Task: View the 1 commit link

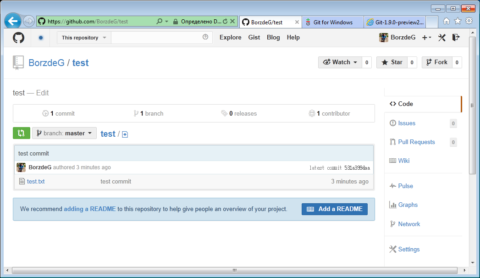Action: (59, 114)
